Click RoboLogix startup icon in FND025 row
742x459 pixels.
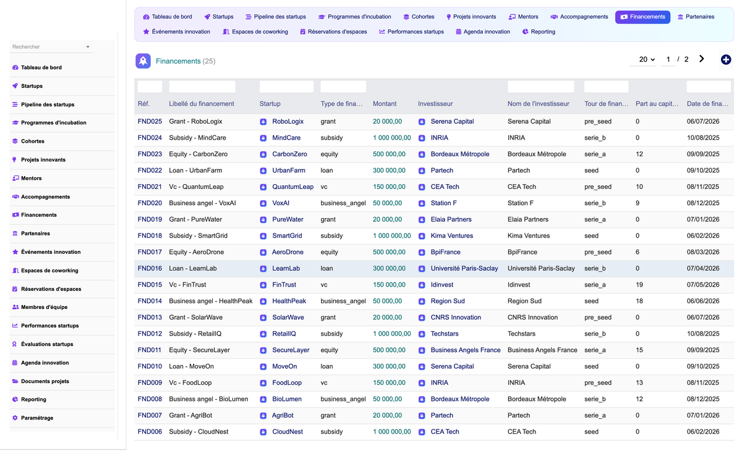pos(263,122)
